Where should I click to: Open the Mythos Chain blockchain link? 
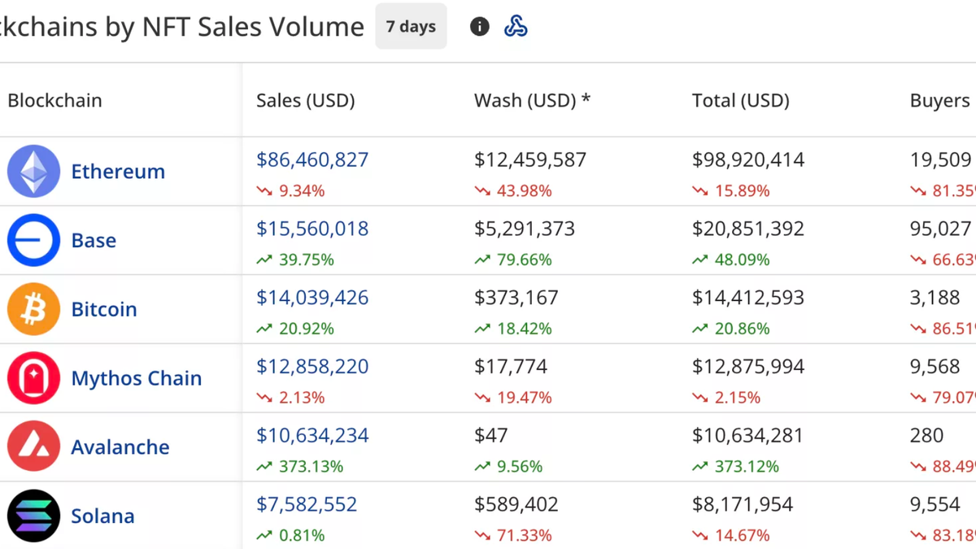point(137,378)
